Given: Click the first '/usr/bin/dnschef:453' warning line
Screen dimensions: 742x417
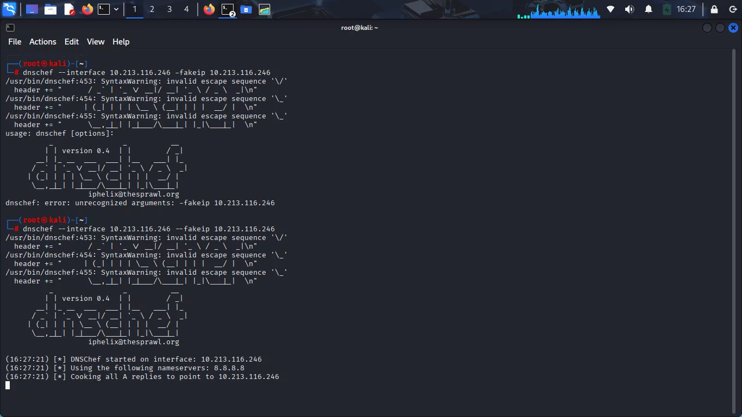Looking at the screenshot, I should (147, 81).
